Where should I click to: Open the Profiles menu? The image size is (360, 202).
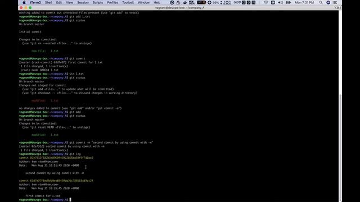pos(112,2)
